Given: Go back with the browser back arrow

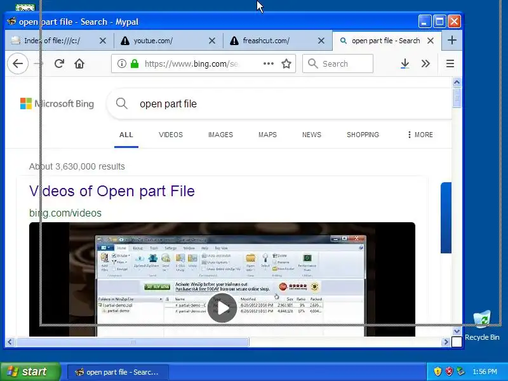Looking at the screenshot, I should [18, 63].
